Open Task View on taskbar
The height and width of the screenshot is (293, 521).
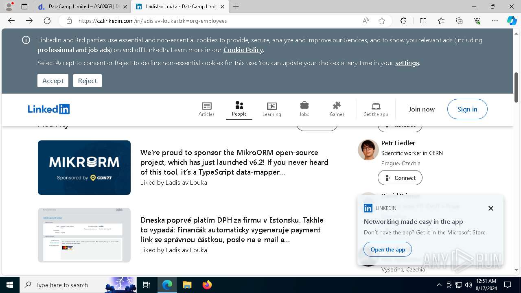(x=147, y=285)
